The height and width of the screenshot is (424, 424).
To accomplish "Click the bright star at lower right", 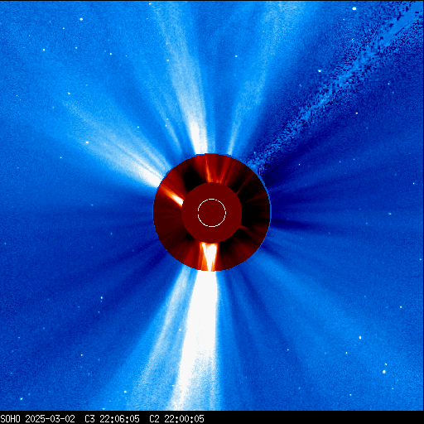I will pyautogui.click(x=383, y=372).
